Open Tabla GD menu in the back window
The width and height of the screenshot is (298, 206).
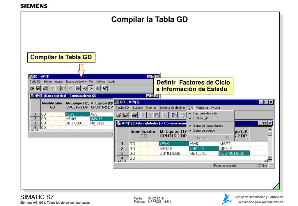[x=35, y=82]
